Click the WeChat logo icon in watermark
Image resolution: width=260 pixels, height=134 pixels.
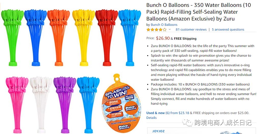(x=189, y=123)
